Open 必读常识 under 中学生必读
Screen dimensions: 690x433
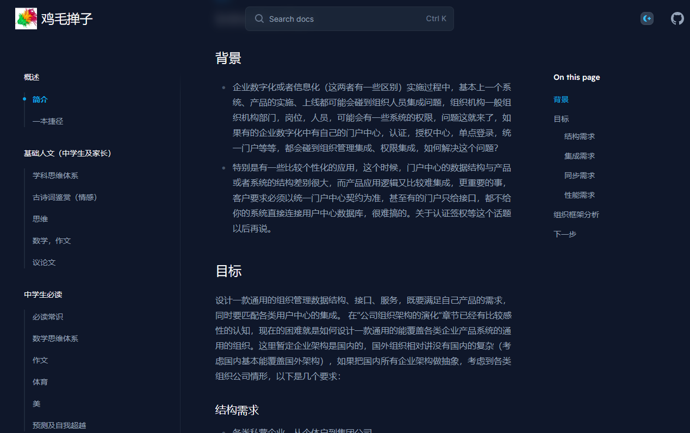[x=48, y=317]
